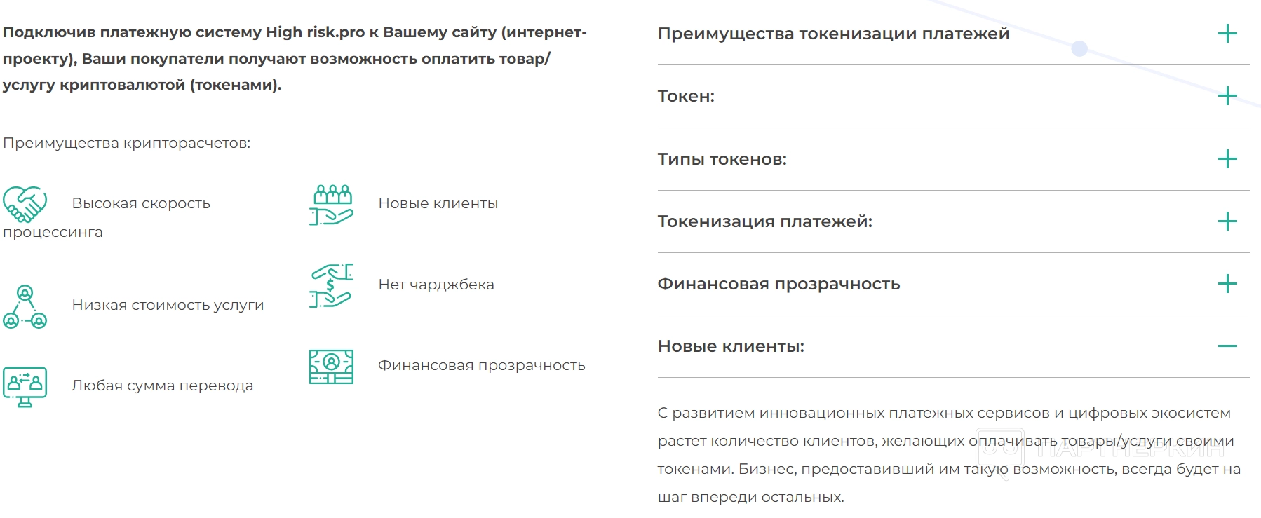
Task: Click the banknote financial transparency icon
Action: coord(331,366)
